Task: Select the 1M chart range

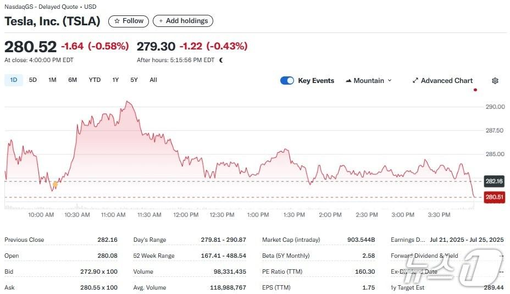Action: point(52,80)
